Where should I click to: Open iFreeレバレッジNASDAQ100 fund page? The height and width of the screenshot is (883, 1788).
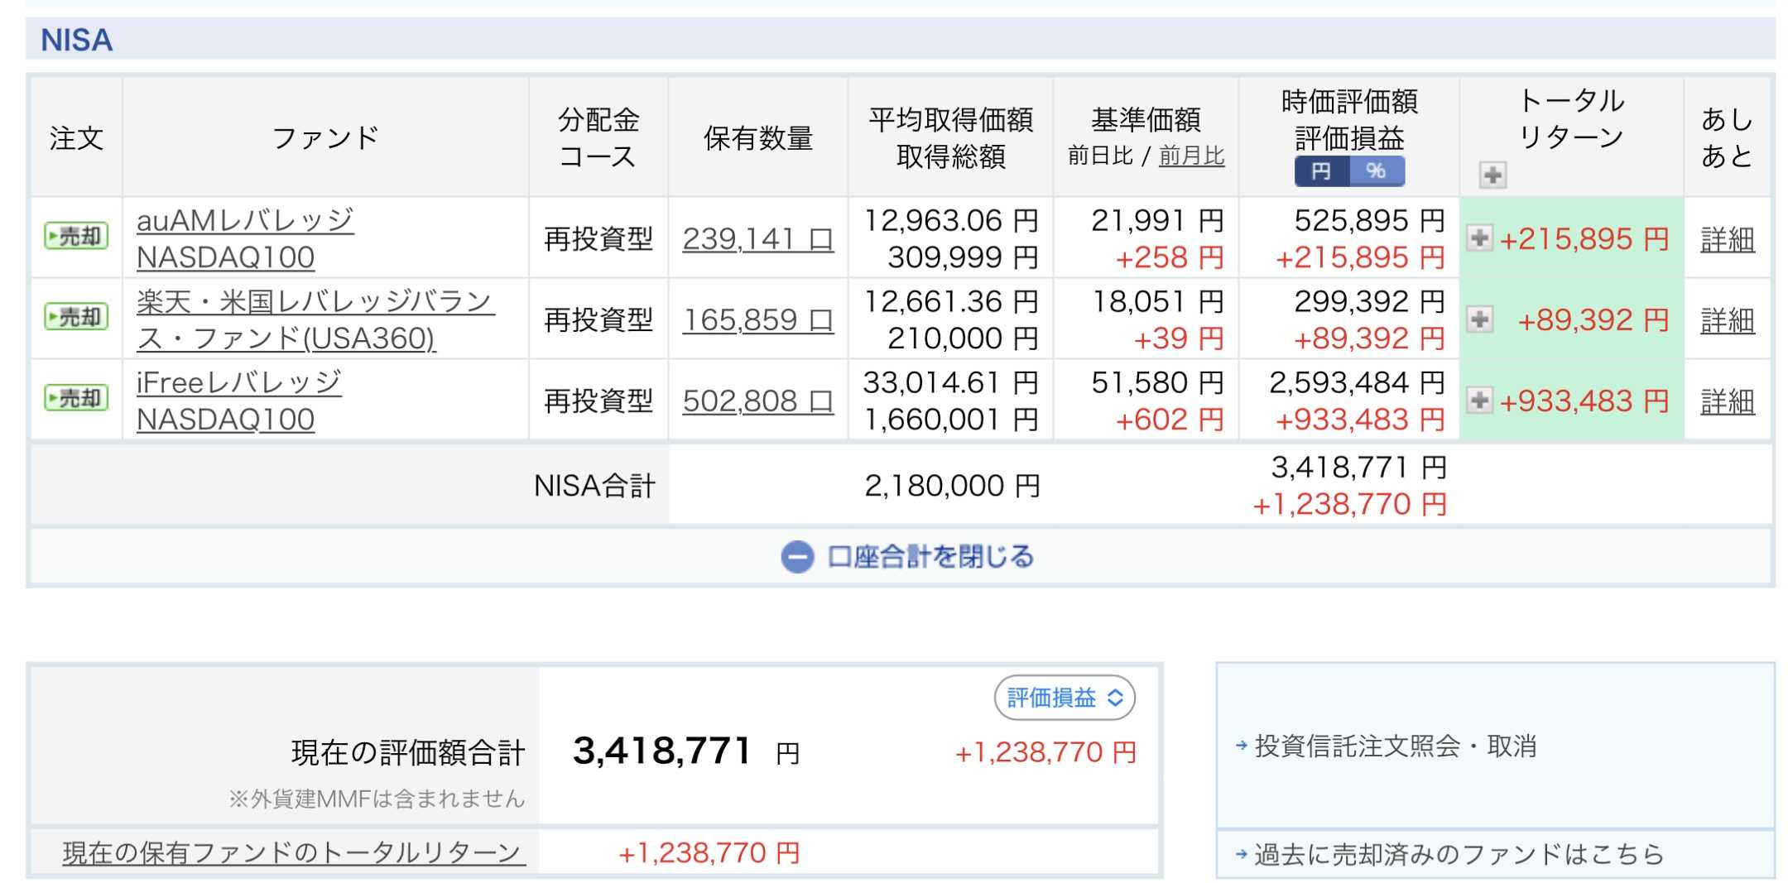238,401
